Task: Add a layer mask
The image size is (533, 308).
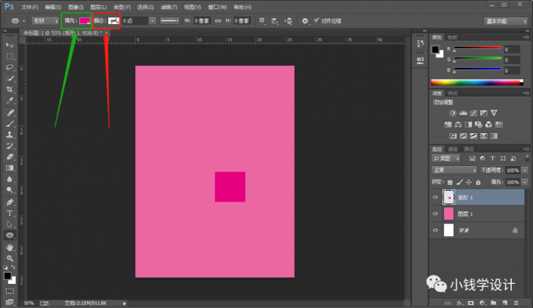Action: coord(471,303)
